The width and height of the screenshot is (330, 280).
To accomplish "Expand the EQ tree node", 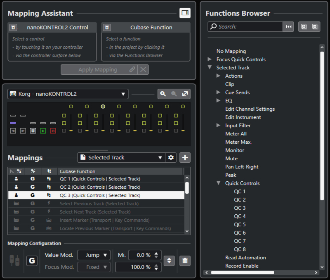I will coord(218,100).
